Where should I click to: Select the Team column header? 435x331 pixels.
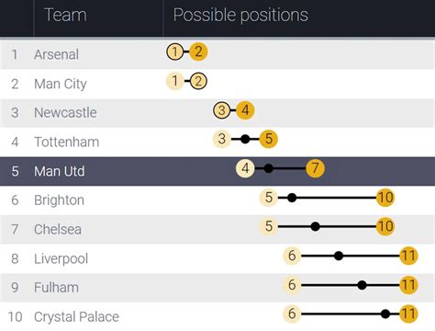point(65,15)
